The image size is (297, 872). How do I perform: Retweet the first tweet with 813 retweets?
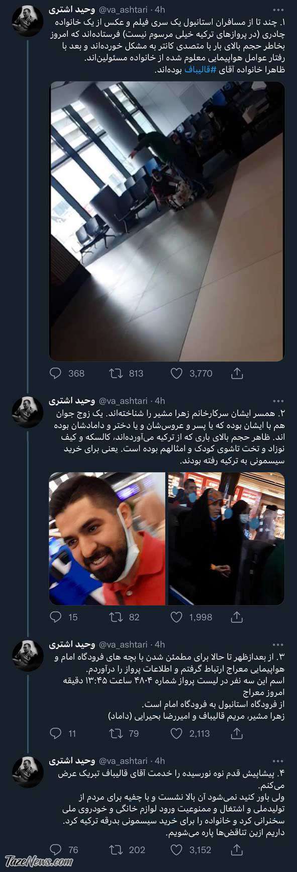116,373
